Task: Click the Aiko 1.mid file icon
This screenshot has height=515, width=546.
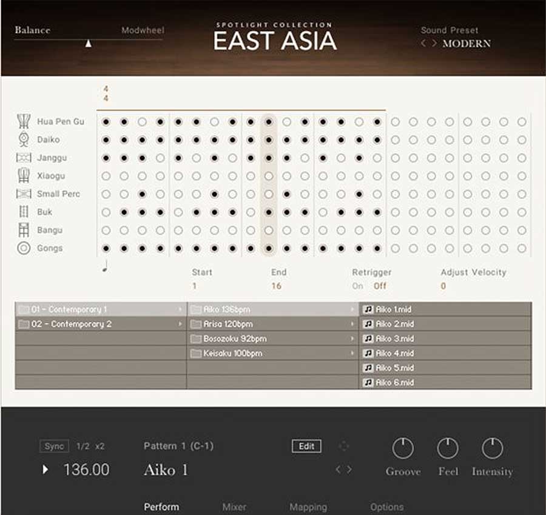Action: click(368, 309)
